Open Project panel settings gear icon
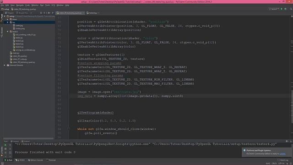The height and width of the screenshot is (165, 293). point(49,13)
